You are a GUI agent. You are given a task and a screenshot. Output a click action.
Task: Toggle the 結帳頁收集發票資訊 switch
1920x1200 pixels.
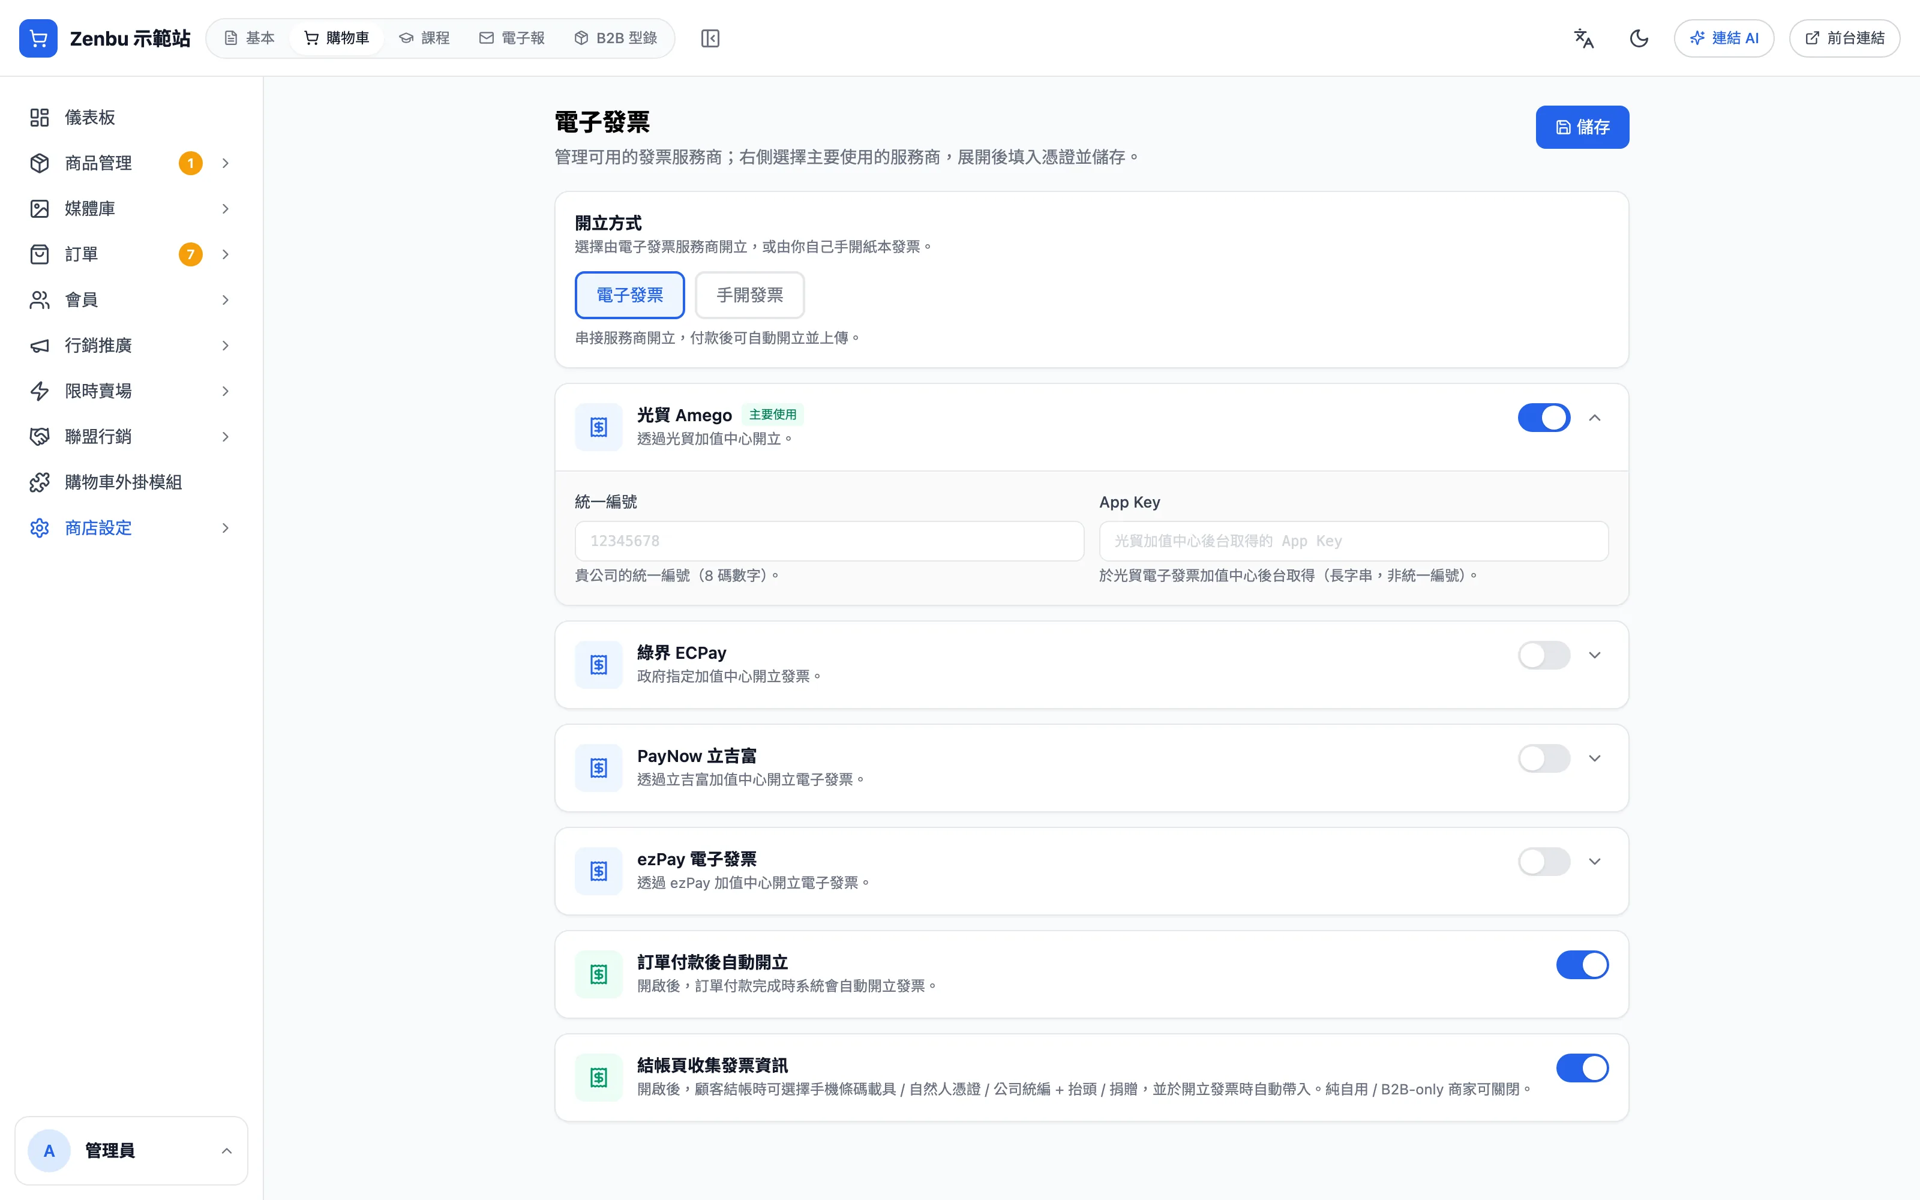tap(1581, 1067)
